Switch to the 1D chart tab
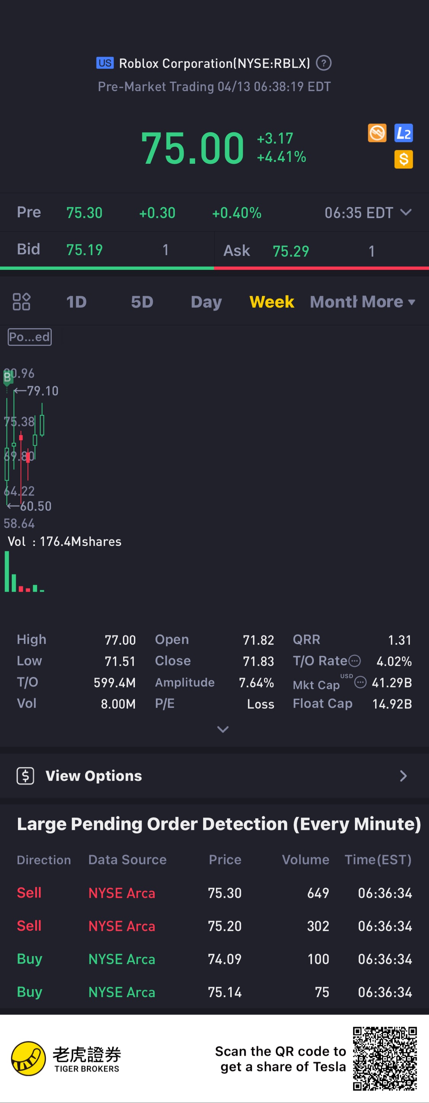 (77, 302)
